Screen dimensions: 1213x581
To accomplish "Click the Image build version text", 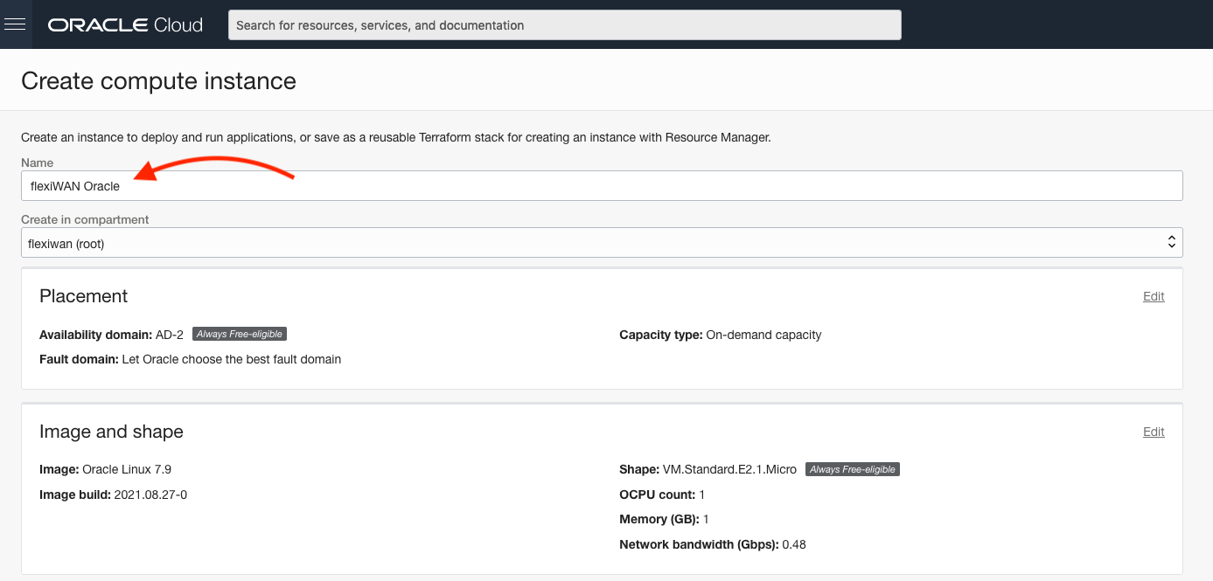I will pos(150,495).
